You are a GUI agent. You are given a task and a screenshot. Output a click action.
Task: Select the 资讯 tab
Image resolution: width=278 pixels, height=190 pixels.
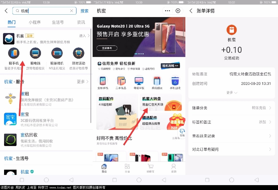[x=81, y=22]
